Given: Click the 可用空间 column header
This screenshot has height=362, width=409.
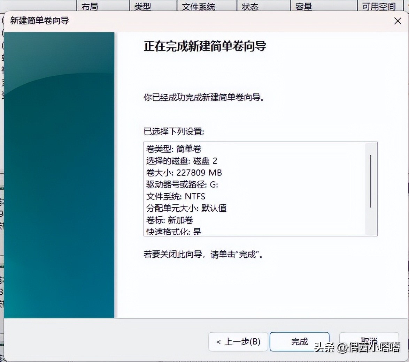Looking at the screenshot, I should tap(378, 6).
